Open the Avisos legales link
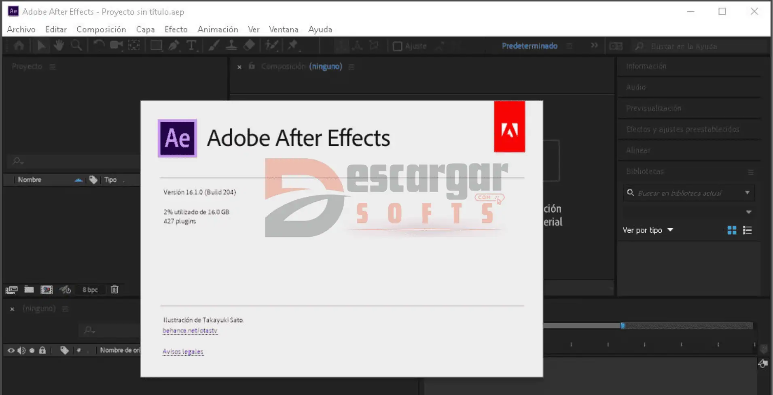 [x=183, y=351]
